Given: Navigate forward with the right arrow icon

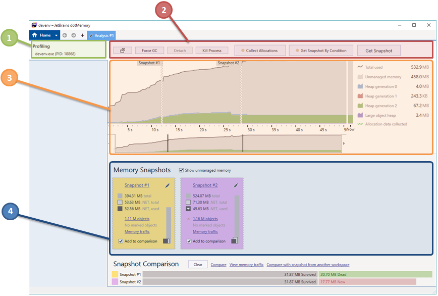Looking at the screenshot, I should 74,35.
